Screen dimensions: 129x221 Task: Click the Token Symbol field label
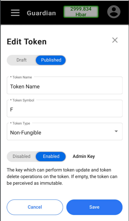[22, 100]
